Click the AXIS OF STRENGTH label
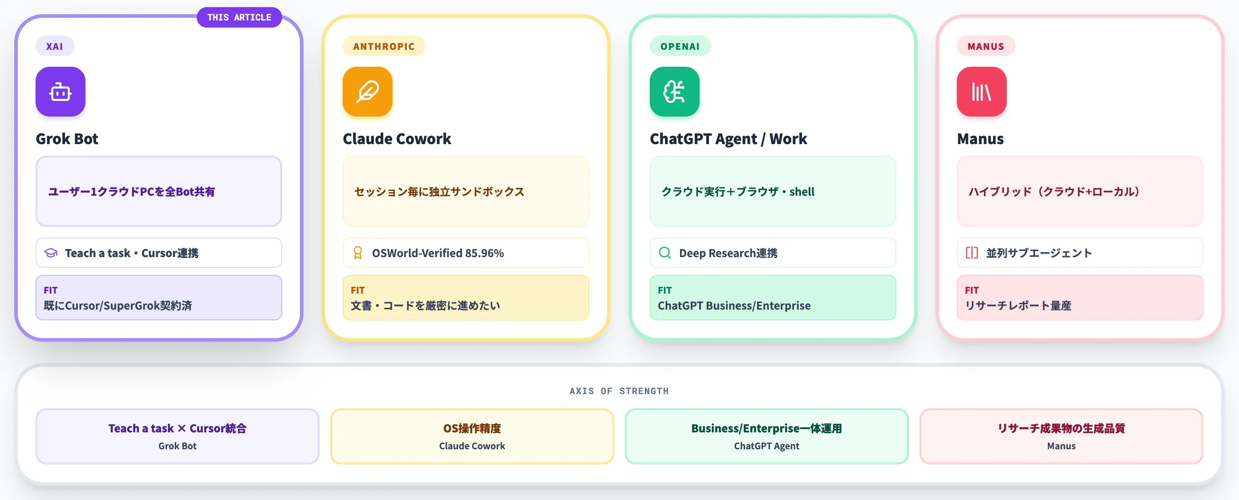The height and width of the screenshot is (500, 1239). tap(619, 391)
